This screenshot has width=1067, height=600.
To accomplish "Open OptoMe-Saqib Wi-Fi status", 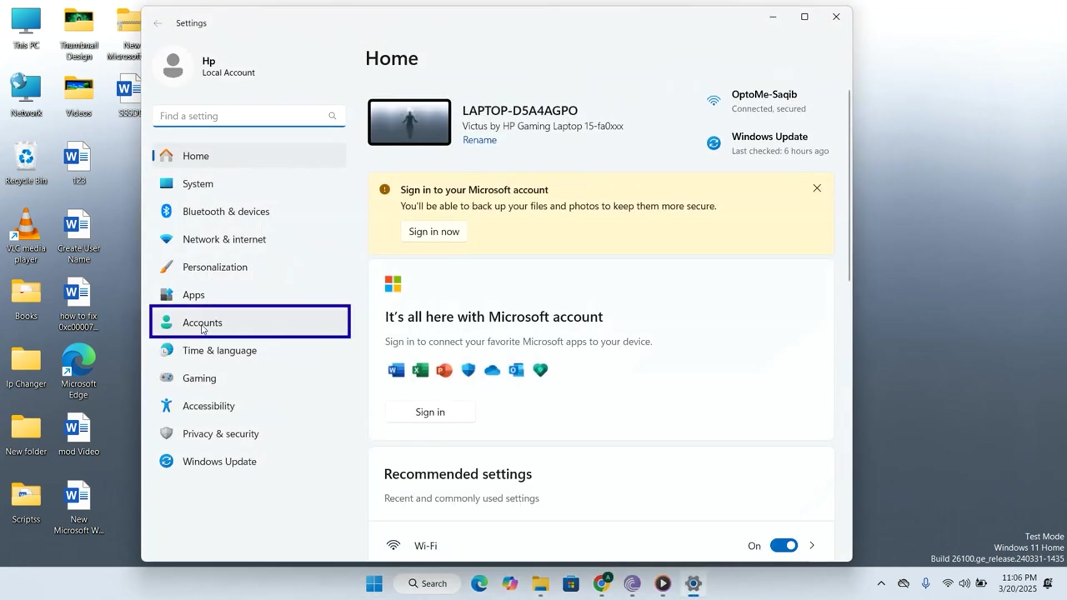I will [767, 101].
